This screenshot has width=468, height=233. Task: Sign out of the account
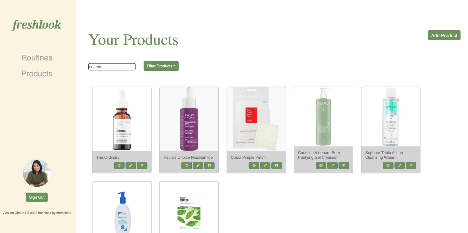[x=37, y=197]
